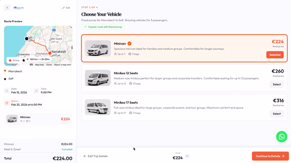This screenshot has width=291, height=163.
Task: Click the Minivan summary card in the sidebar
Action: point(38,119)
